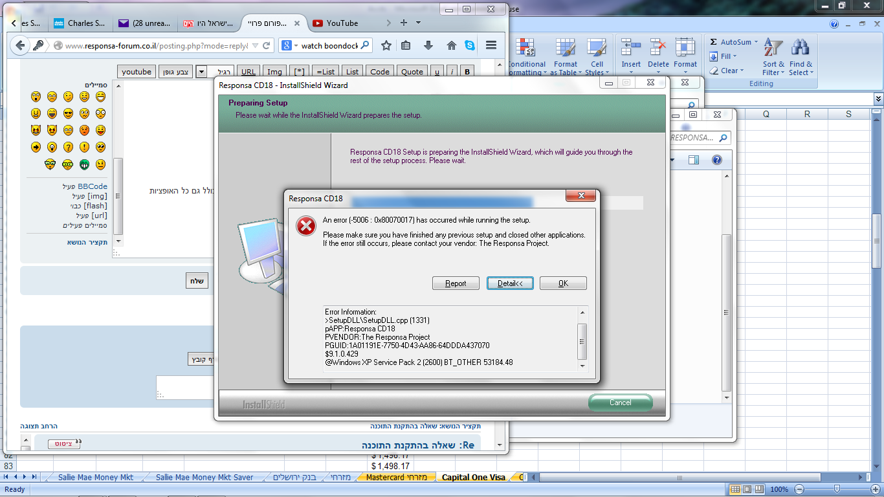Open Excel Format as Table
This screenshot has height=497, width=884.
pos(566,57)
